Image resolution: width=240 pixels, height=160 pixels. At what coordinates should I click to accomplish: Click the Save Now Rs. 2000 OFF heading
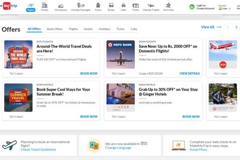click(168, 49)
